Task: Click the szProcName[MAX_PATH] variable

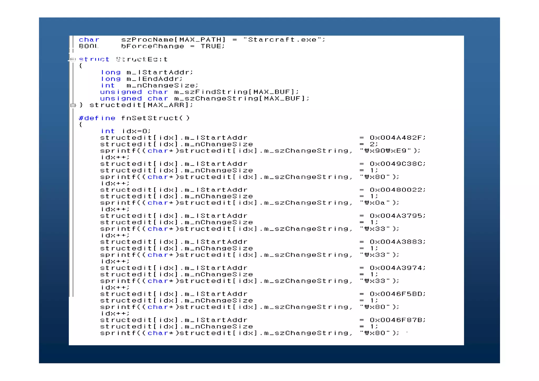Action: point(173,40)
